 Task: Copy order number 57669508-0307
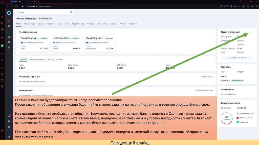(102, 38)
